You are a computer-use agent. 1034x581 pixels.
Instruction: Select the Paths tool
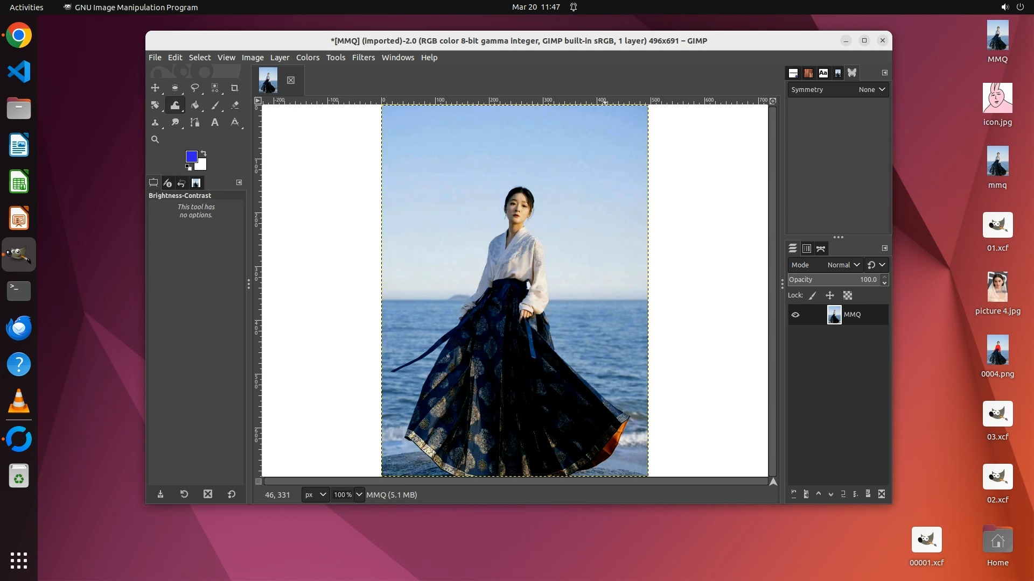(195, 122)
